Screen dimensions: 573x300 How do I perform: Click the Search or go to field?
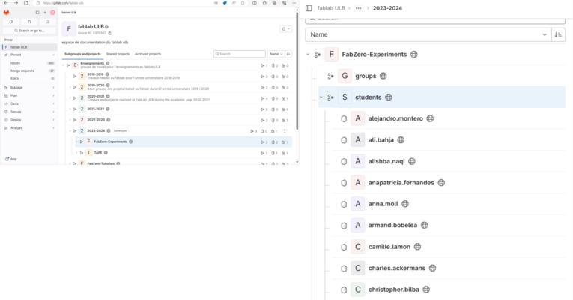tap(30, 31)
